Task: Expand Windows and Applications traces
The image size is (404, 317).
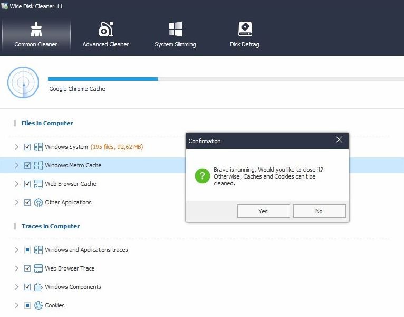Action: [17, 250]
